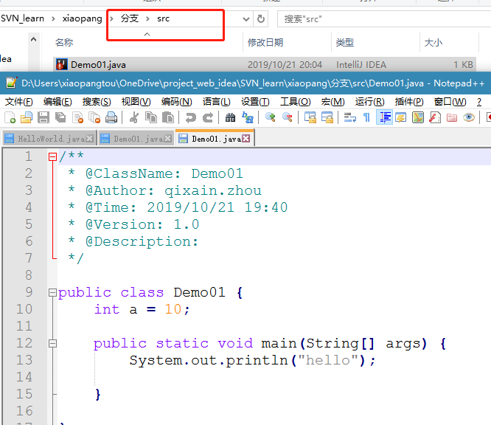This screenshot has height=425, width=491.
Task: Close the active Demo01.java tab
Action: click(246, 139)
